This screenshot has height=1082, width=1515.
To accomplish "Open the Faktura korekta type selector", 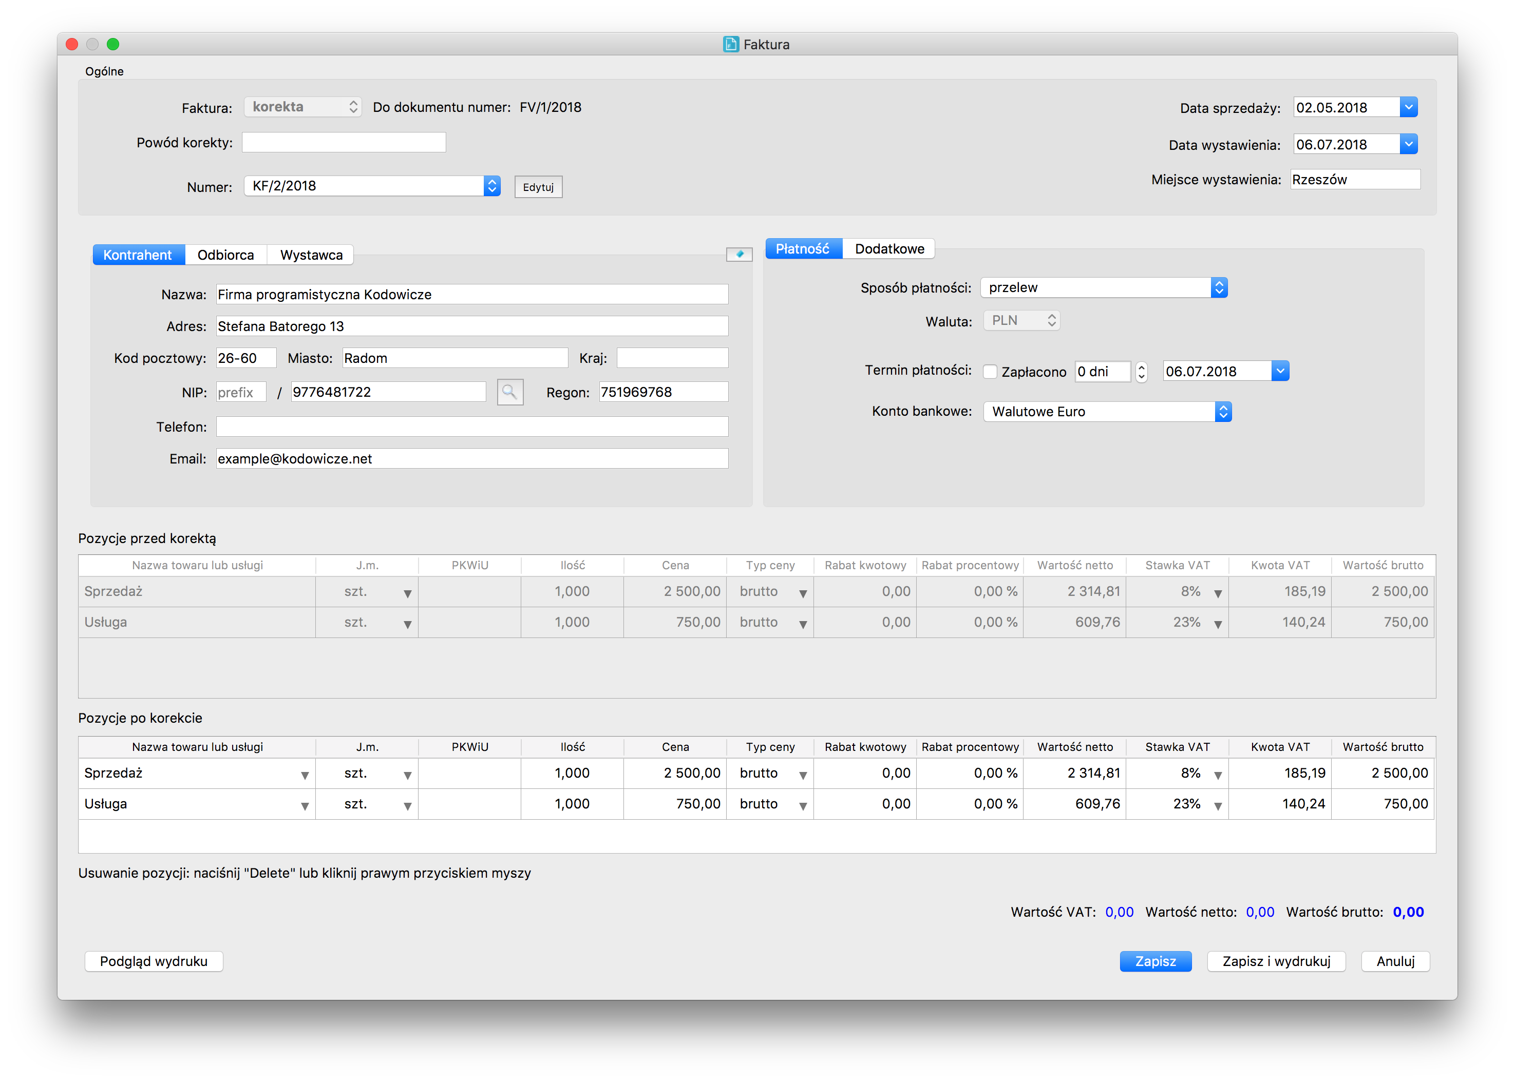I will pyautogui.click(x=304, y=107).
